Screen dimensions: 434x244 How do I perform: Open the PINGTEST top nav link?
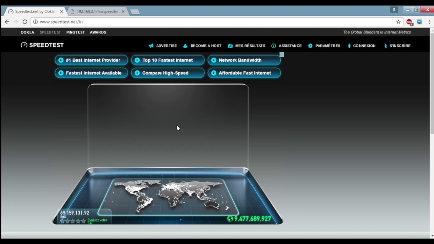pyautogui.click(x=76, y=32)
